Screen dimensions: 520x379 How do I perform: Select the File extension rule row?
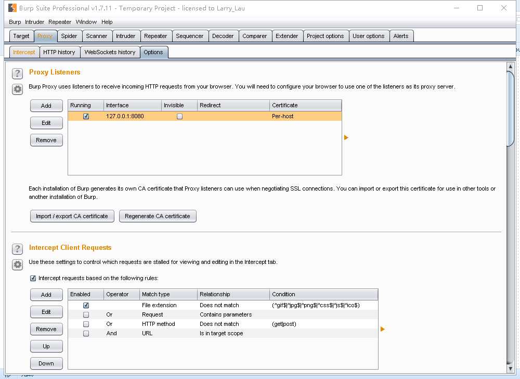point(223,305)
